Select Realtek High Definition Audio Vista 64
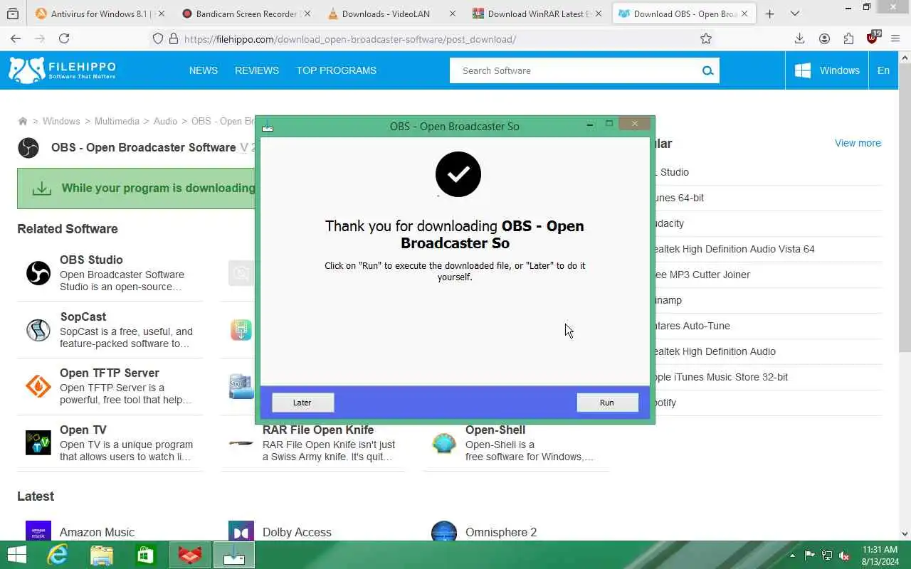This screenshot has width=911, height=569. point(734,249)
